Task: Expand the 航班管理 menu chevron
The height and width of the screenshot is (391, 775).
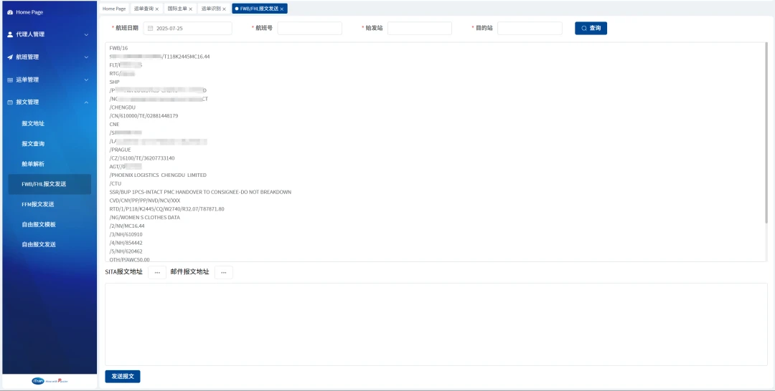Action: pyautogui.click(x=86, y=57)
